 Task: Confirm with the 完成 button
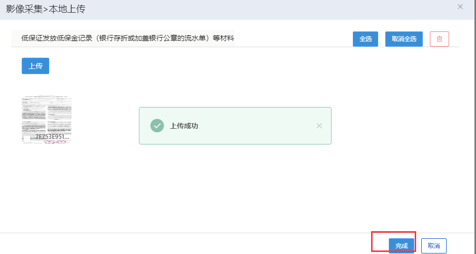[x=401, y=245]
